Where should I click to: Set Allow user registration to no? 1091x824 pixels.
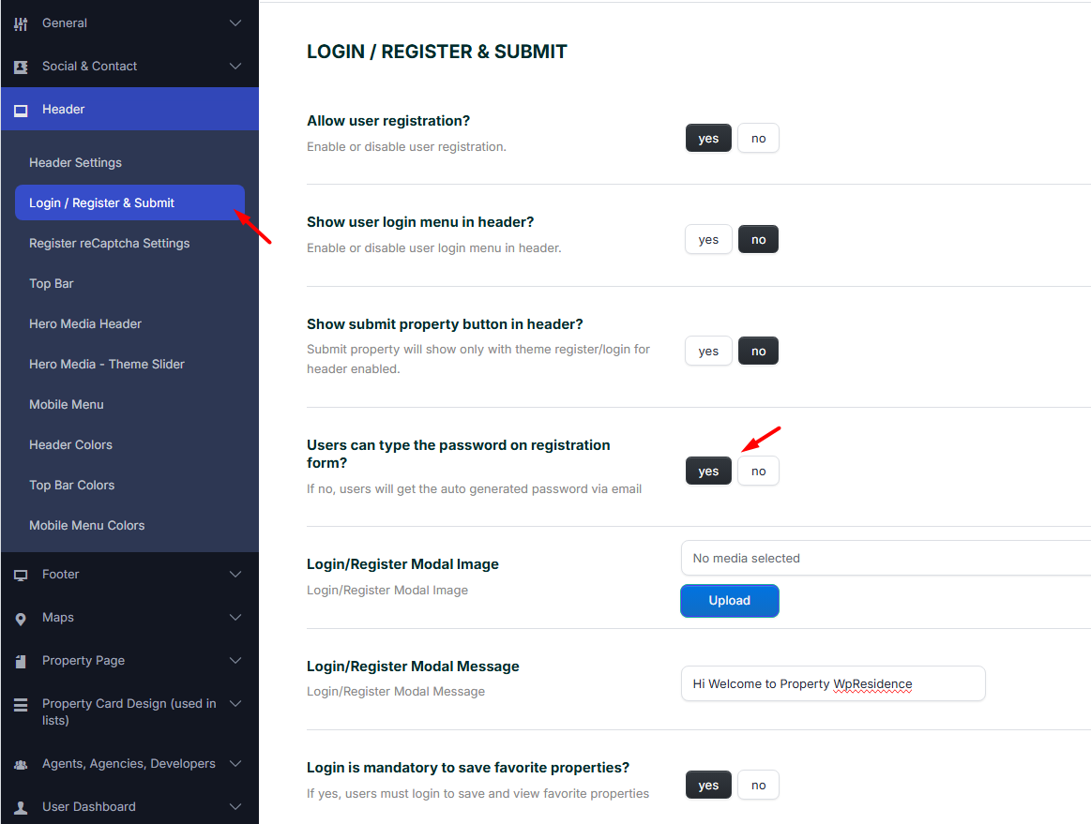758,139
